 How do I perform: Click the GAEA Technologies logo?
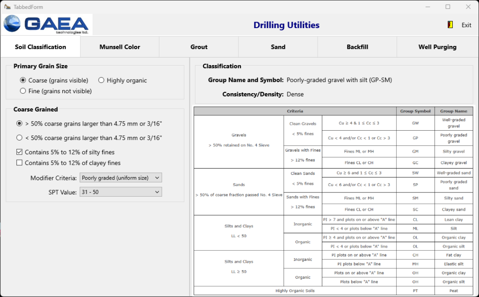coord(48,24)
